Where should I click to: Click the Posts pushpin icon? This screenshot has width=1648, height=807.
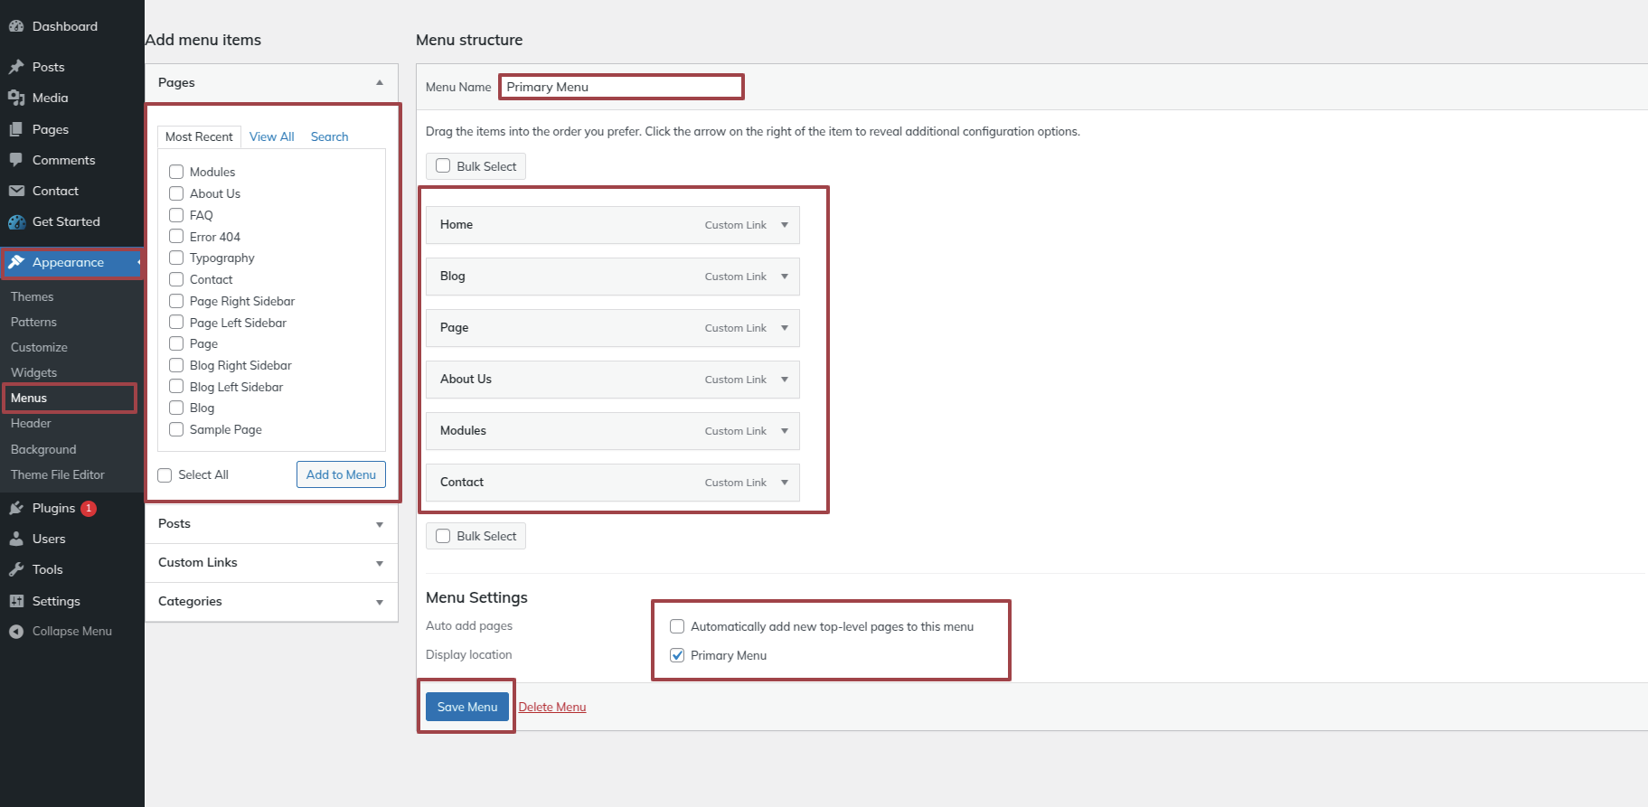pos(16,67)
